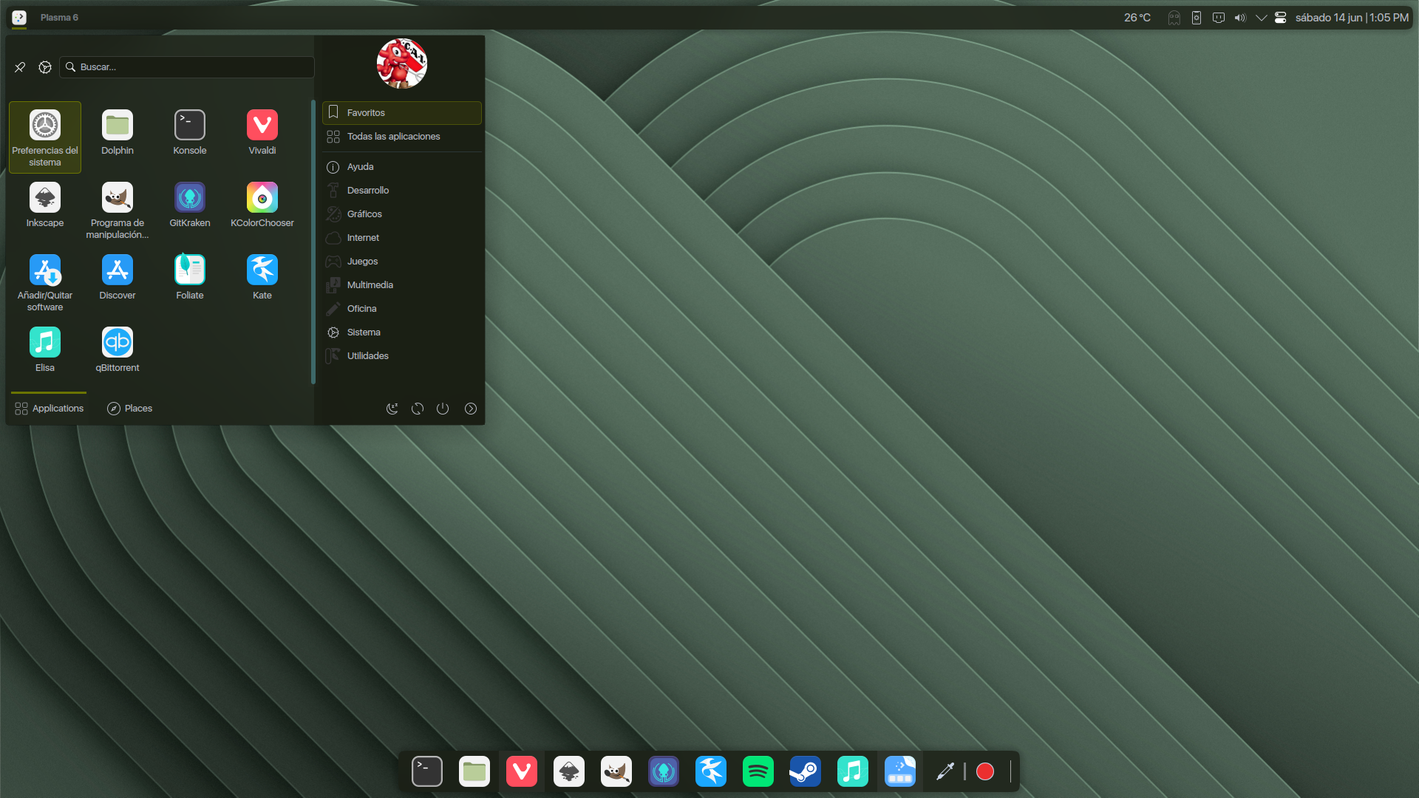This screenshot has height=798, width=1419.
Task: Focus the Buscar search field
Action: point(187,67)
